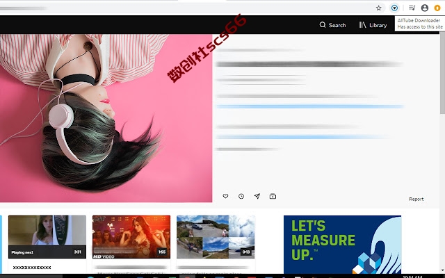Click the Report link

click(x=416, y=199)
